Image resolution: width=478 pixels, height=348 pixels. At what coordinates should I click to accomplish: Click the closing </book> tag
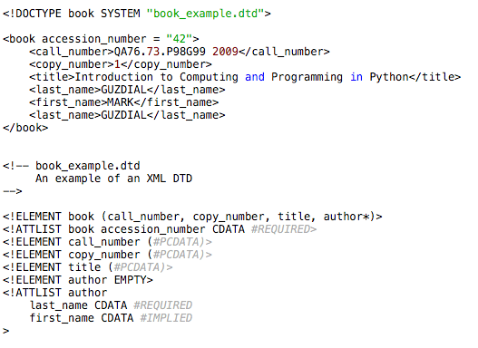25,128
